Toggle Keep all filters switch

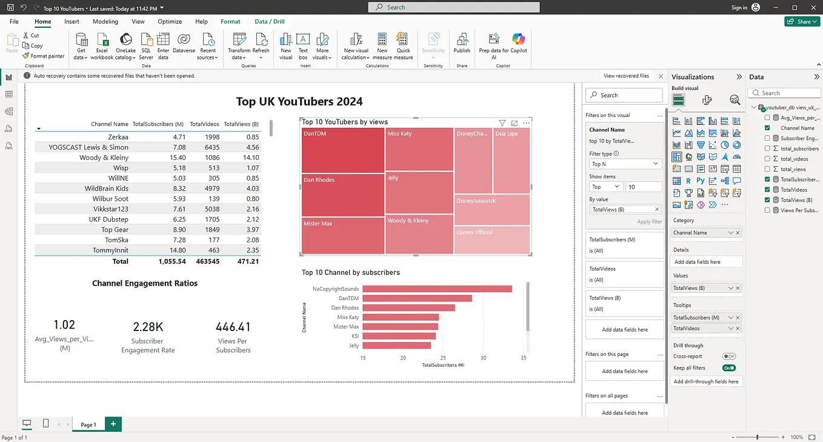(x=729, y=368)
